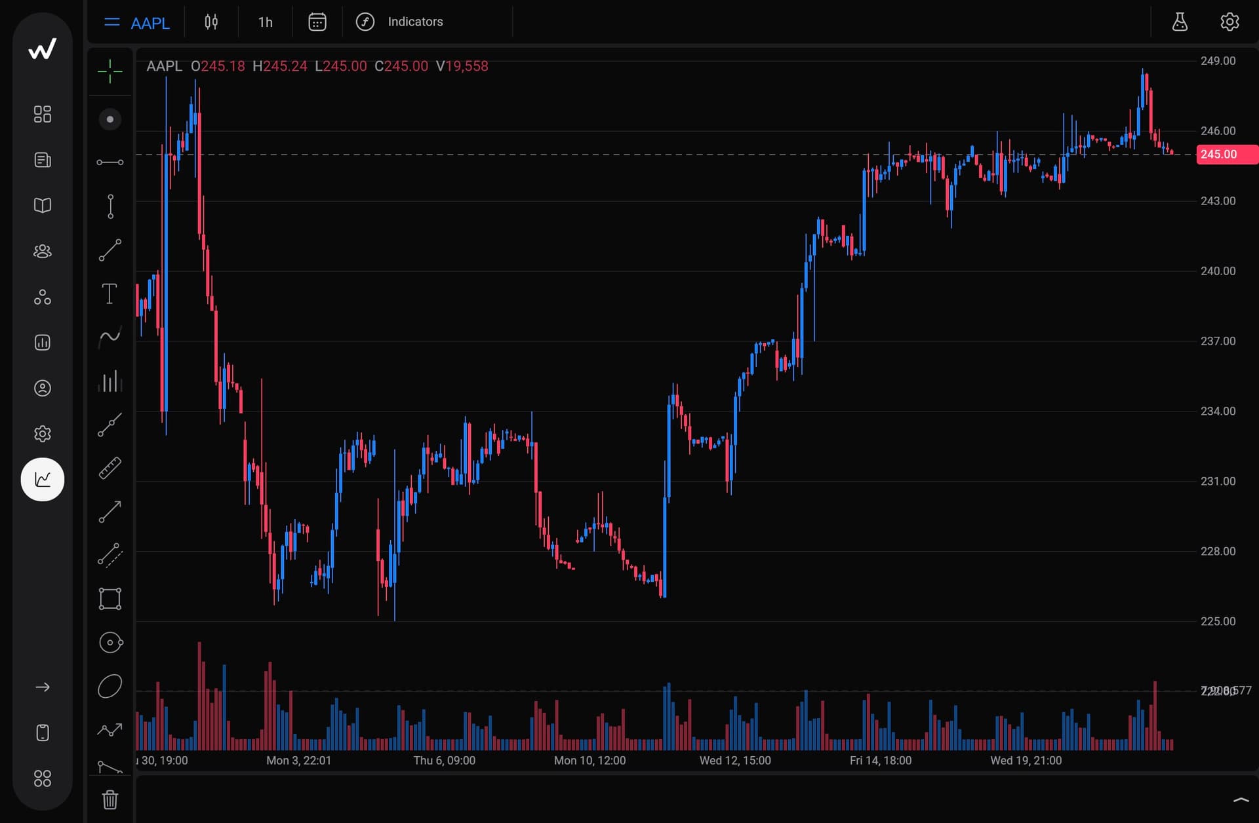Select the ruler measure tool
The height and width of the screenshot is (823, 1259).
coord(110,468)
